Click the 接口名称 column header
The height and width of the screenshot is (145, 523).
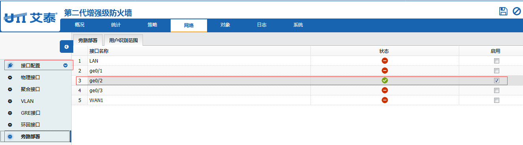click(x=199, y=51)
